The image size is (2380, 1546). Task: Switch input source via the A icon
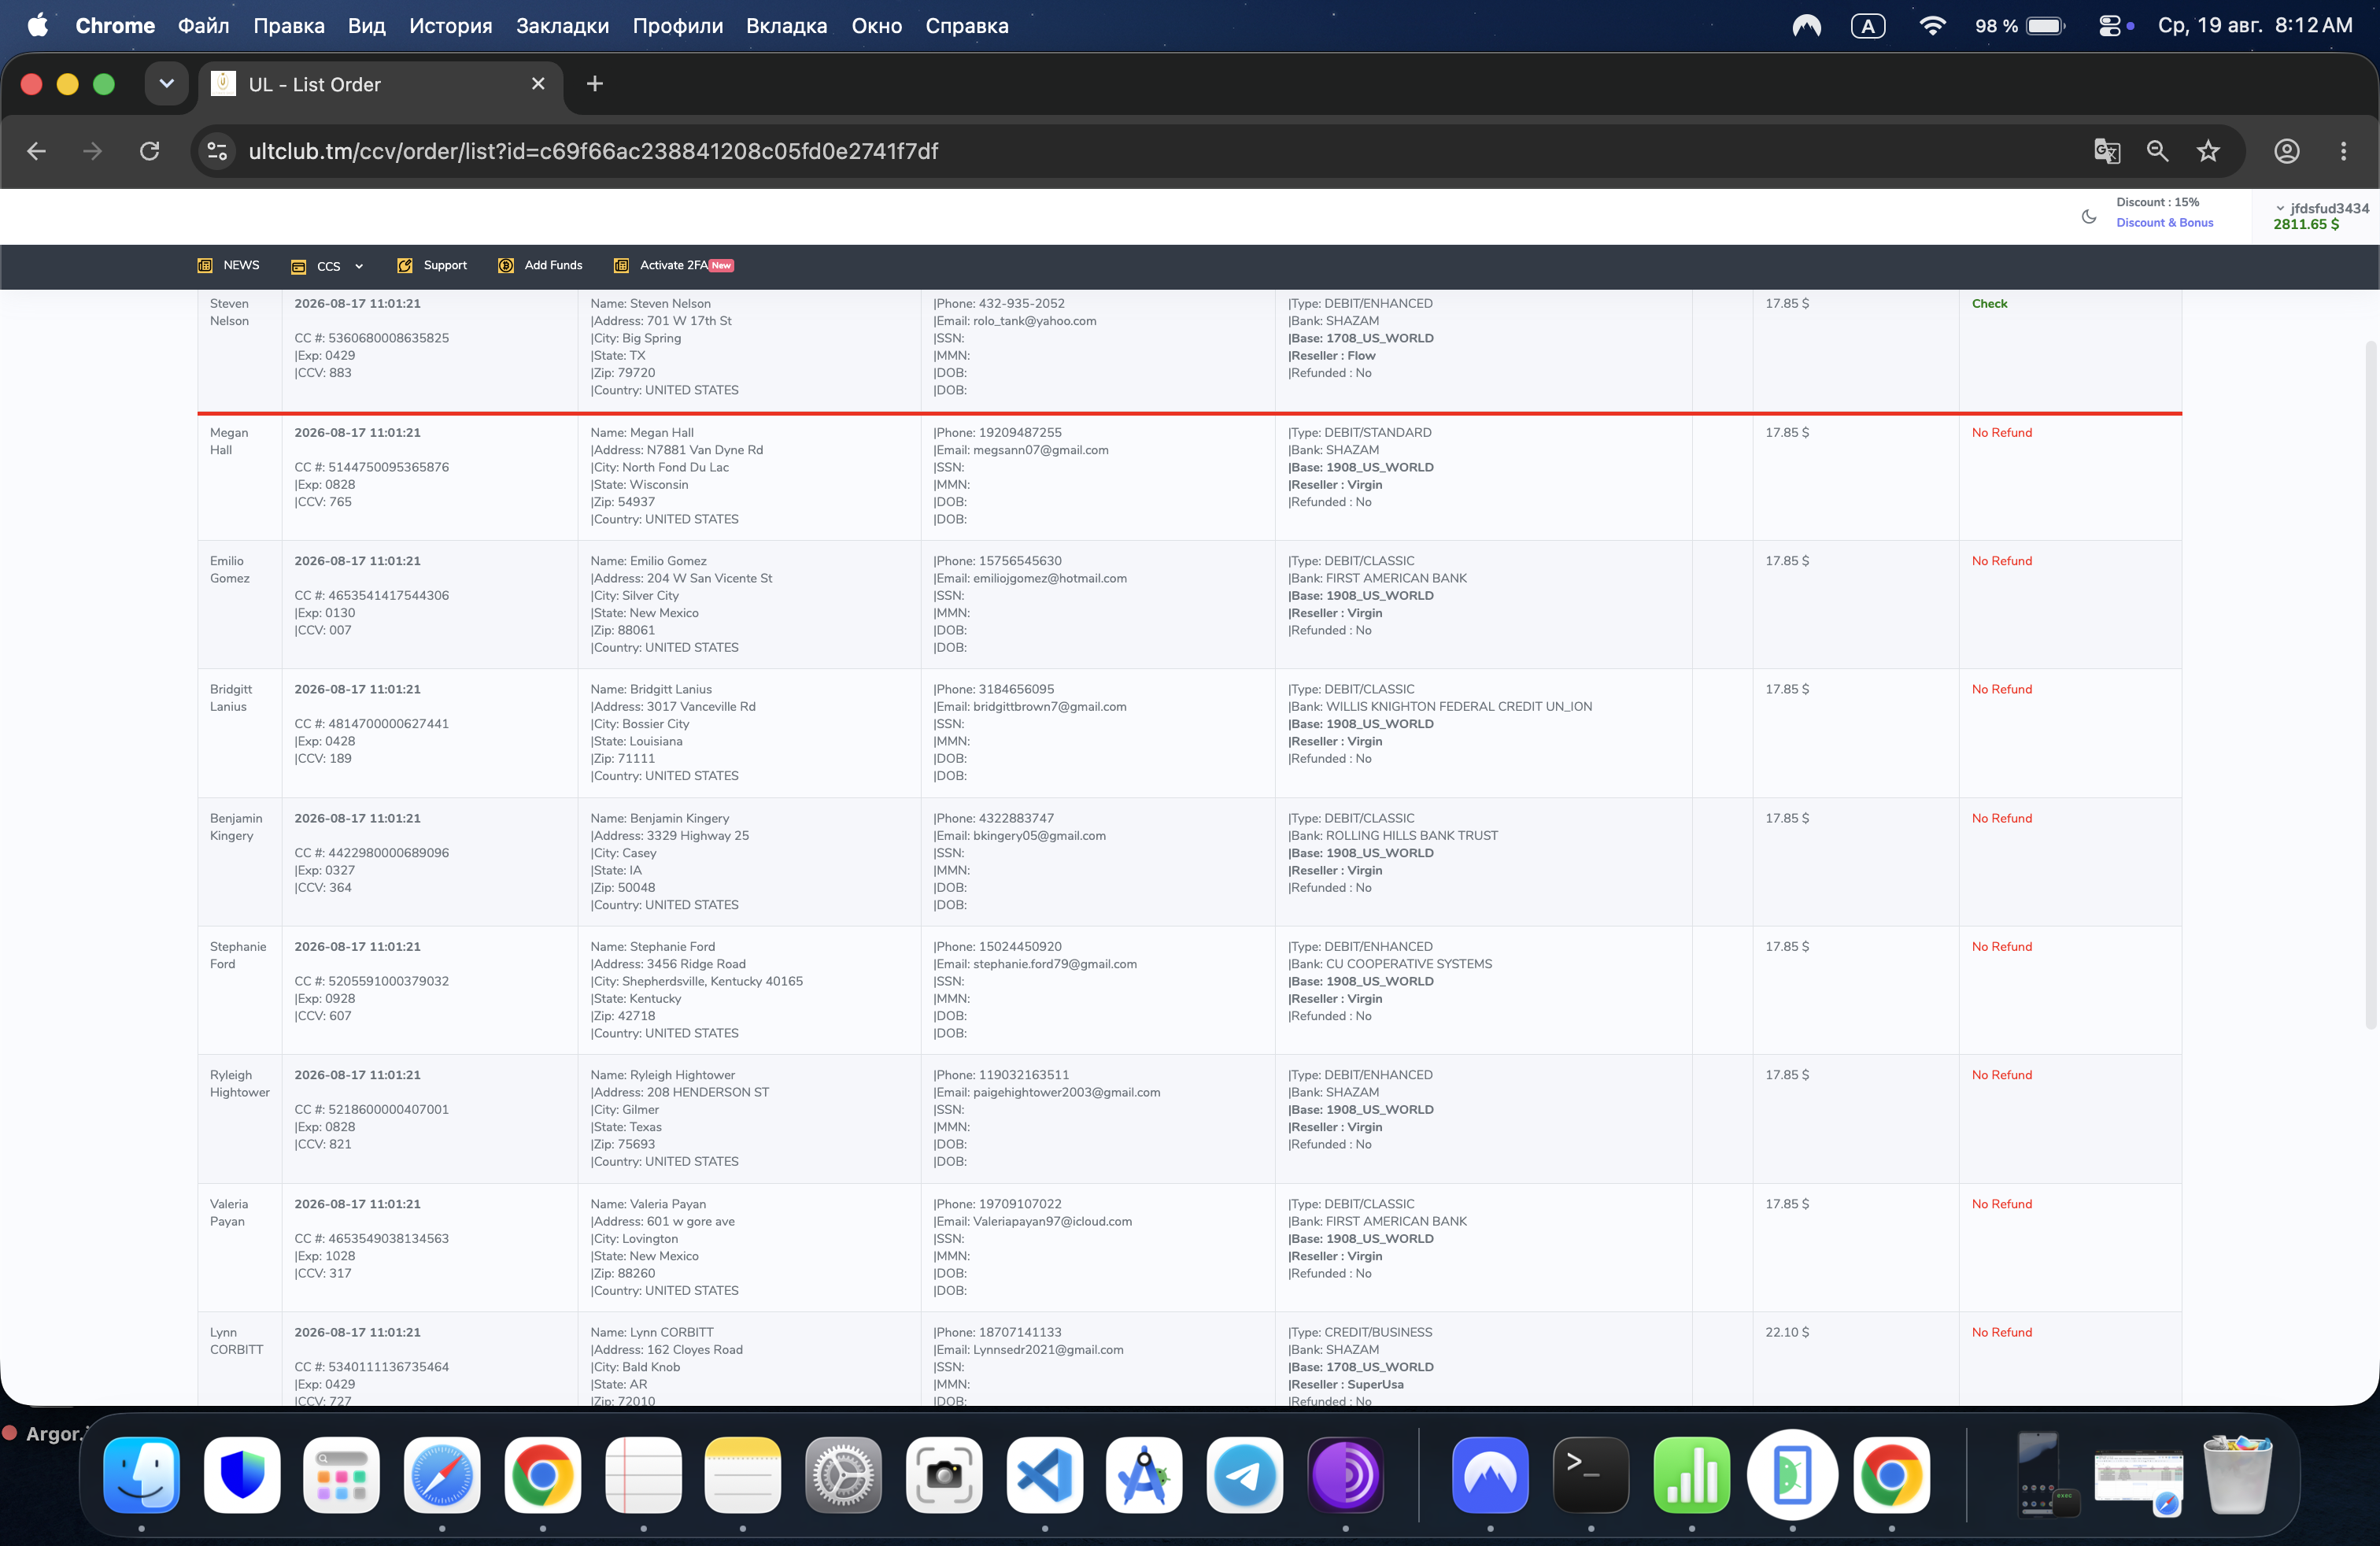1868,26
